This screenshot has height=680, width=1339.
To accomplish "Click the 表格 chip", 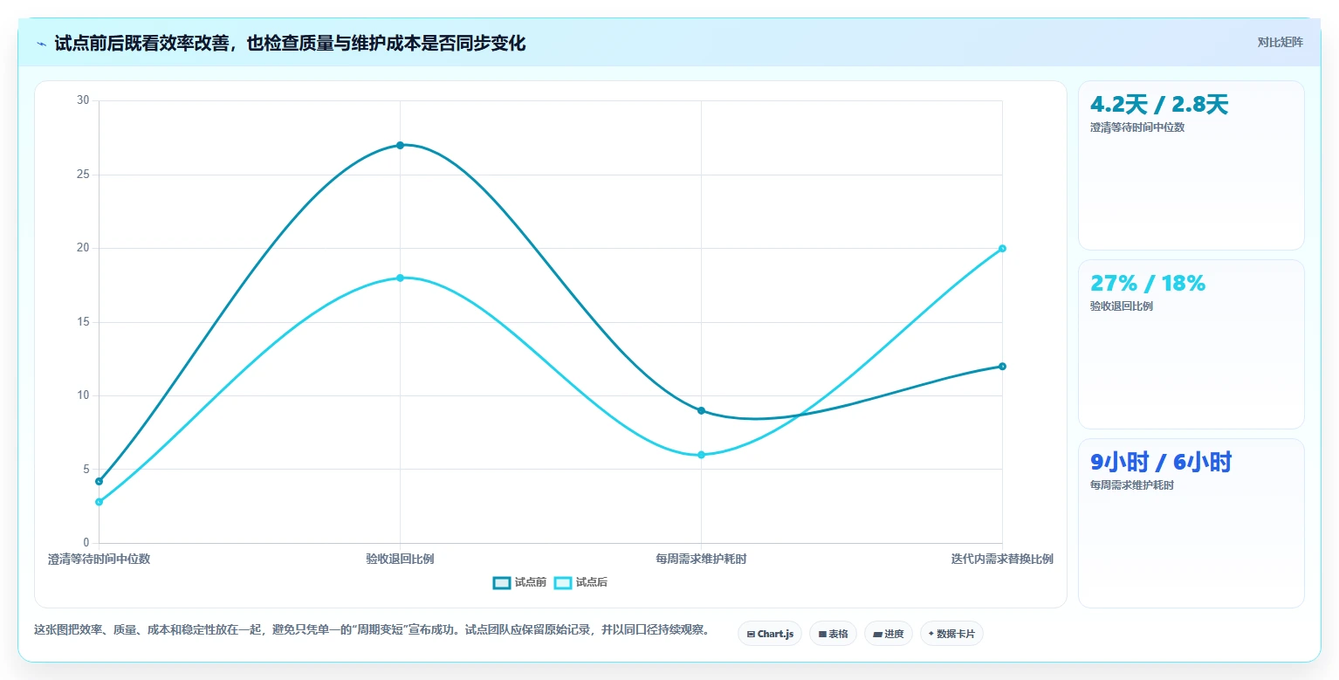I will point(834,634).
